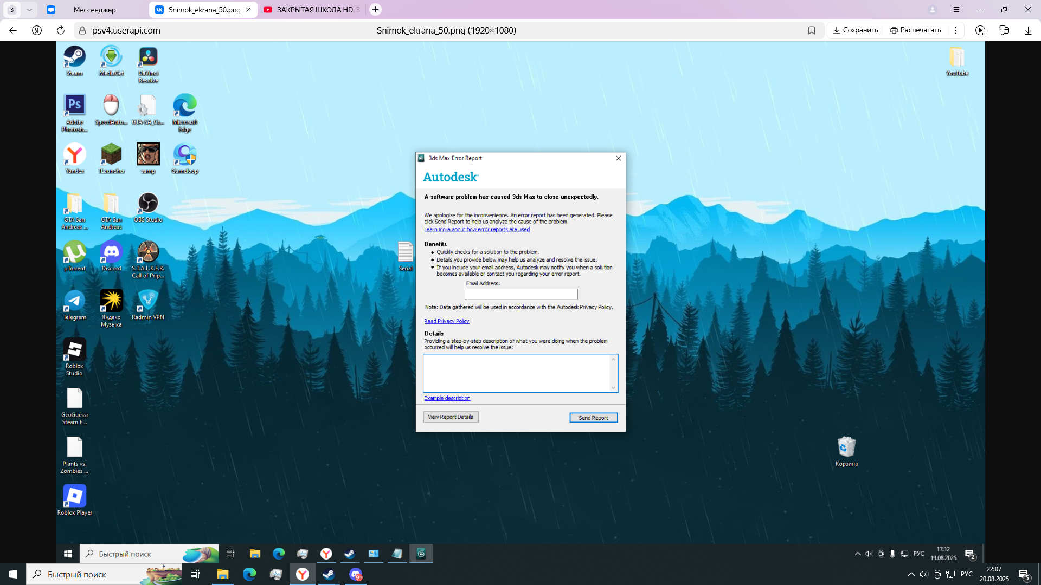Open Discord from the bottom taskbar
Image resolution: width=1041 pixels, height=585 pixels.
[356, 574]
